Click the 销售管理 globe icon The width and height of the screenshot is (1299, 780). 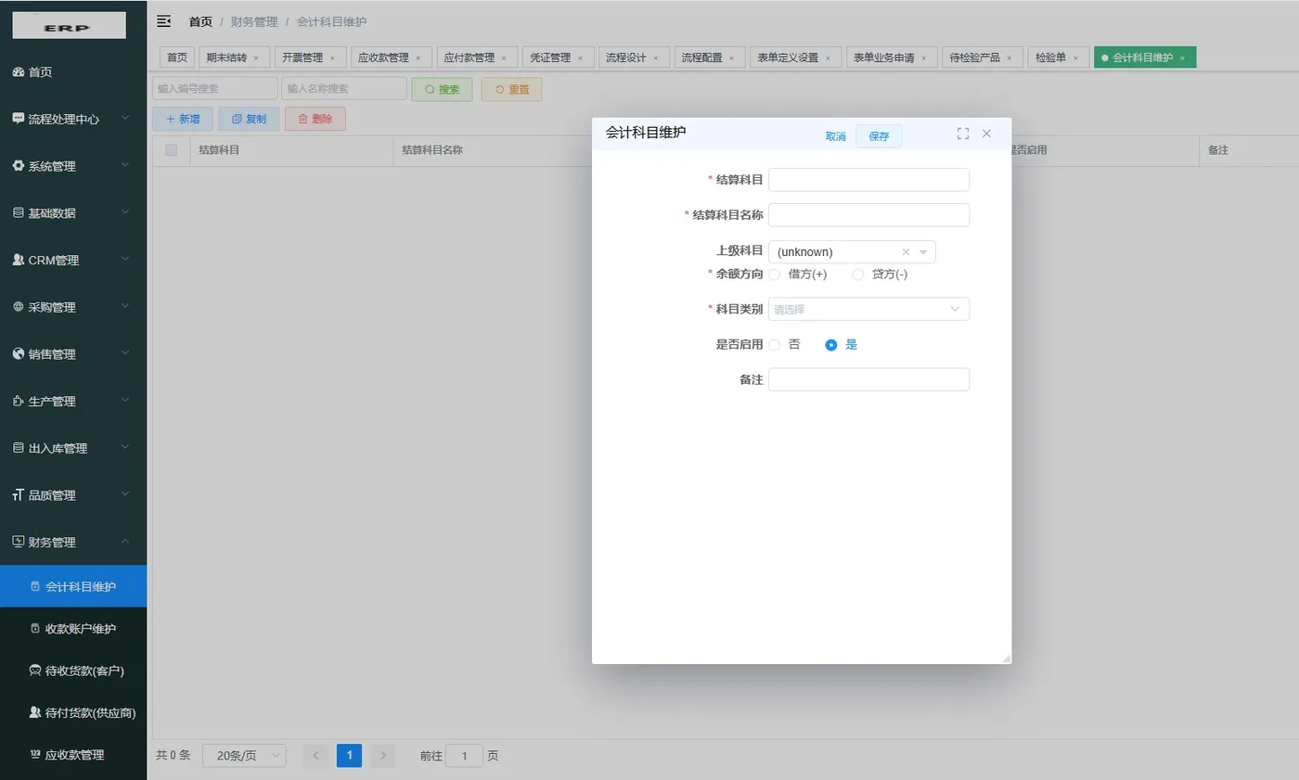click(x=18, y=354)
